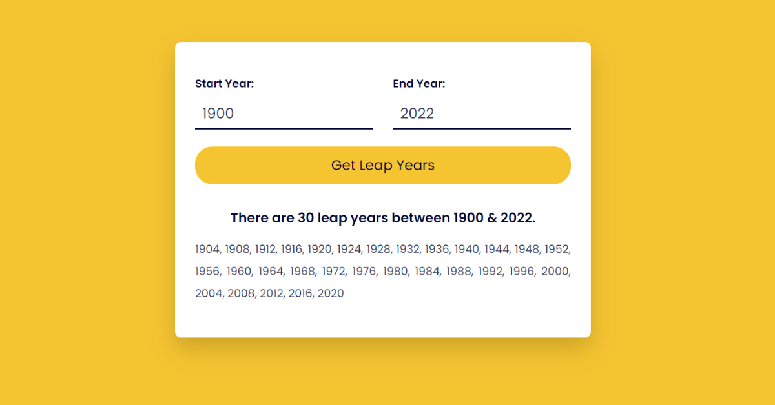Click the year 1940 in results
This screenshot has height=405, width=775.
tap(468, 249)
